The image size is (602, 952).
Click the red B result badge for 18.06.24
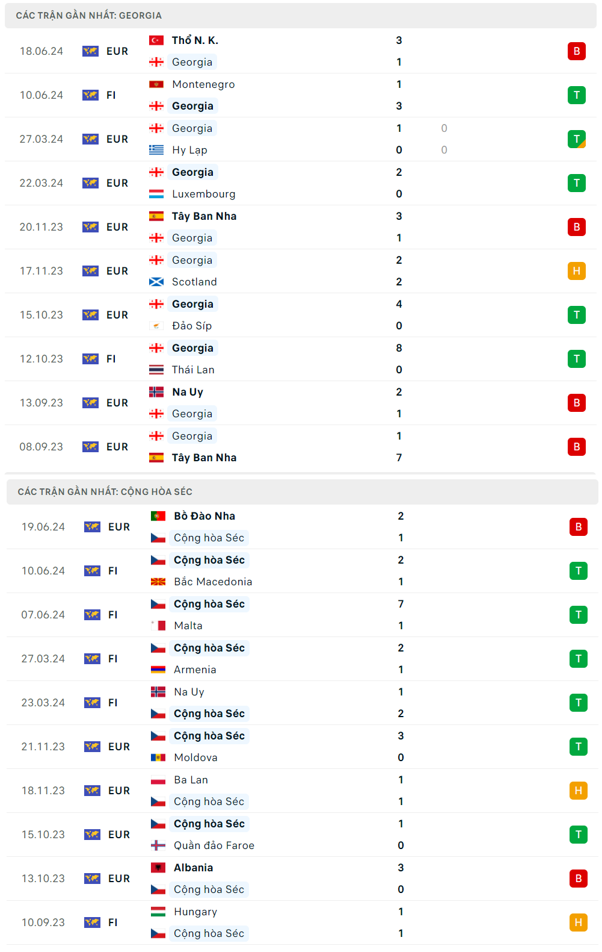(x=576, y=51)
